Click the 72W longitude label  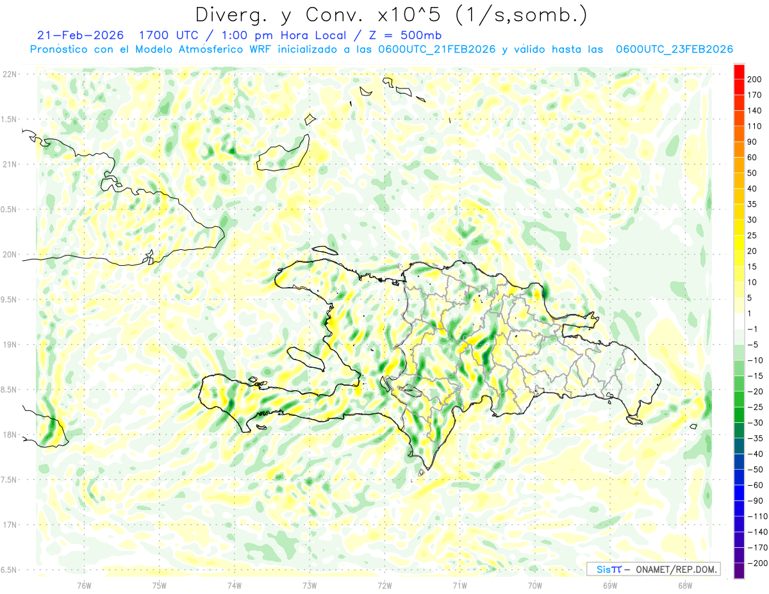point(384,586)
